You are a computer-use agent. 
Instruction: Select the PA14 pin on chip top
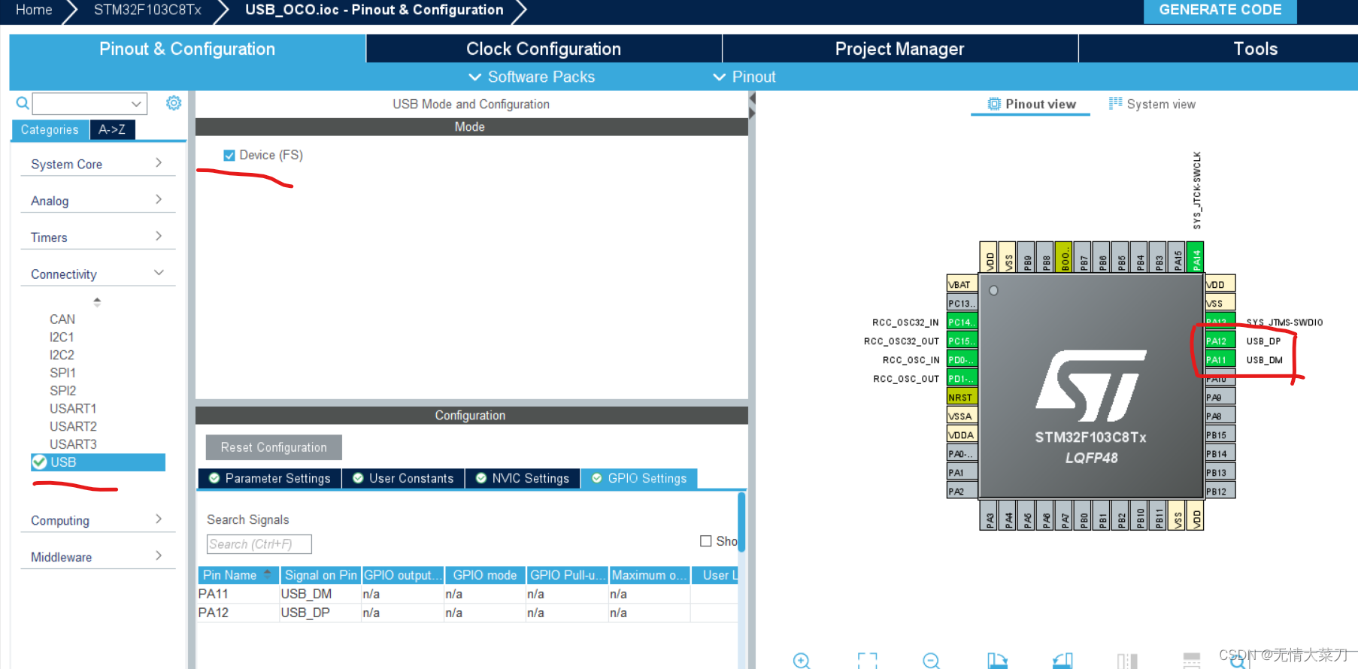(x=1196, y=257)
